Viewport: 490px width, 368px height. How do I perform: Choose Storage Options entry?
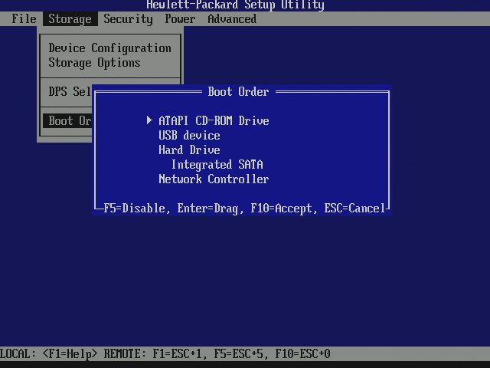94,63
